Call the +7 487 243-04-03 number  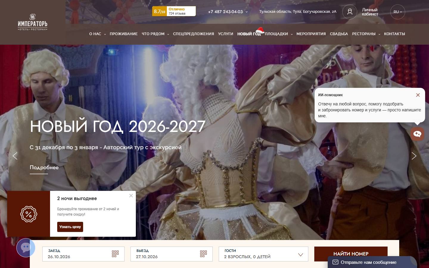coord(225,12)
